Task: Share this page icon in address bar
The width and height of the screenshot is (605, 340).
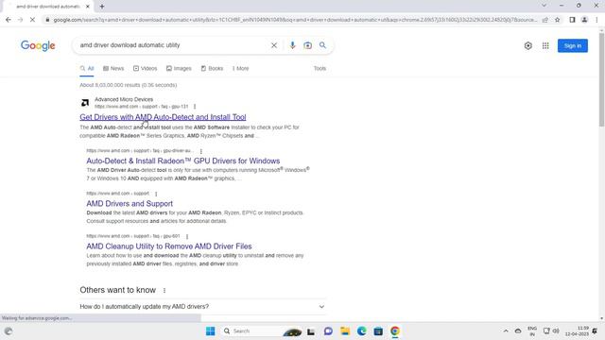Action: (545, 20)
